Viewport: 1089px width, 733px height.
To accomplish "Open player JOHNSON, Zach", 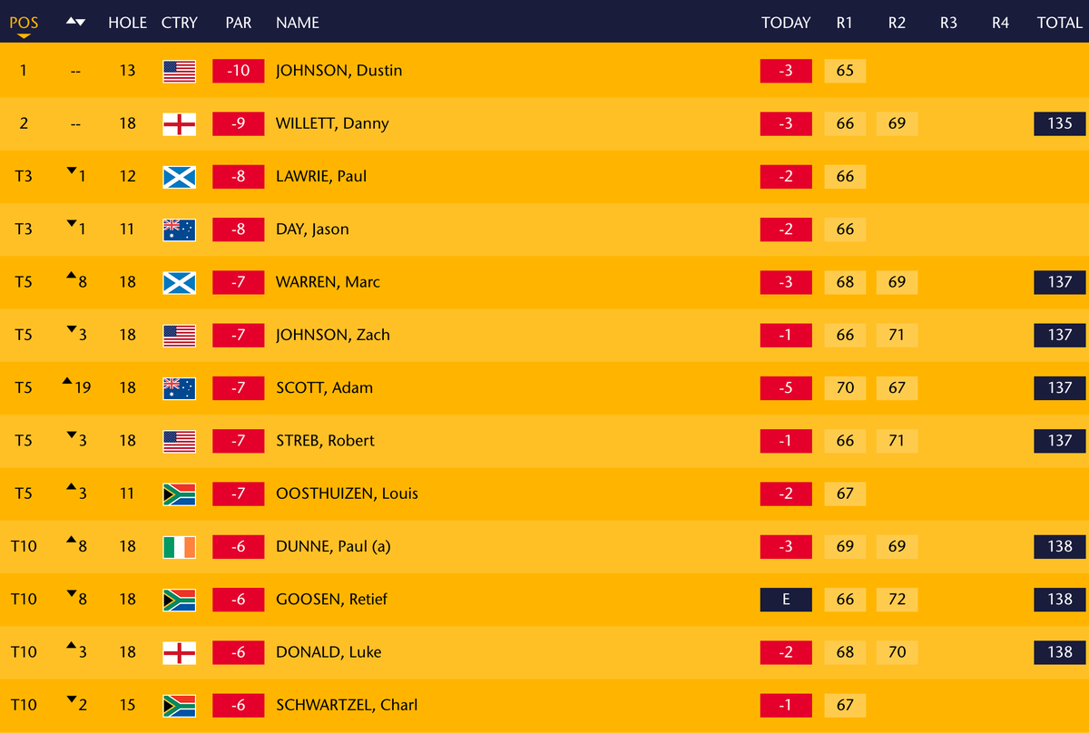I will 333,335.
